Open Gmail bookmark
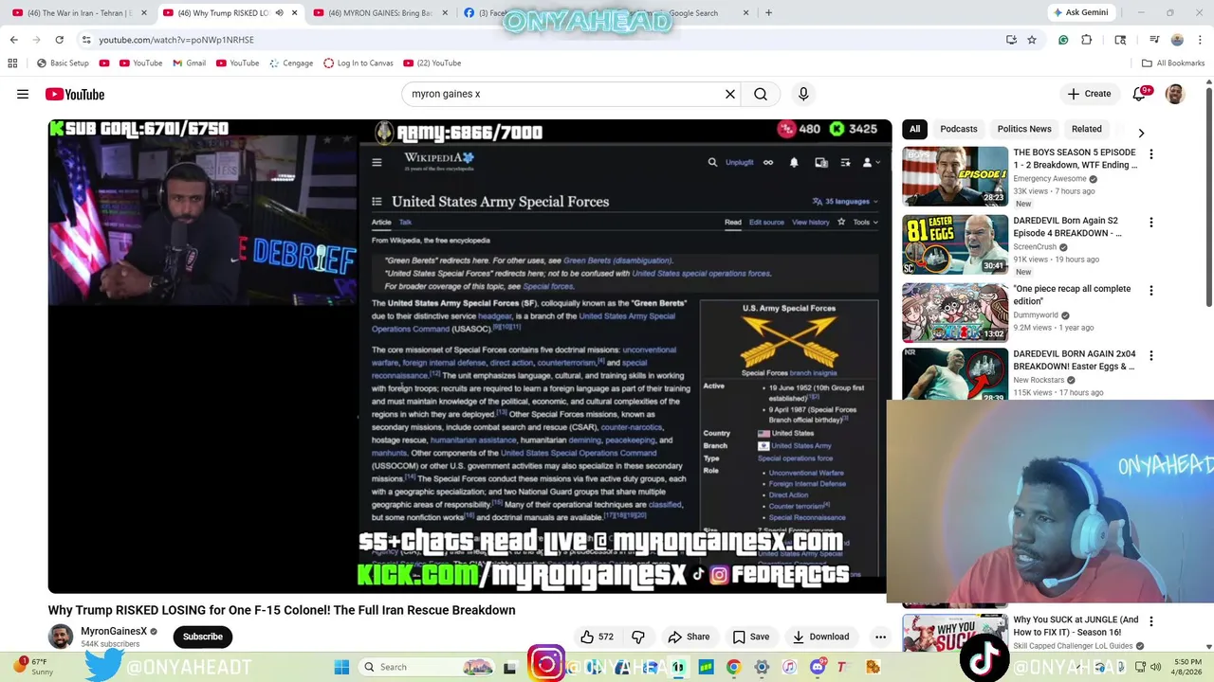Image resolution: width=1214 pixels, height=682 pixels. [188, 63]
